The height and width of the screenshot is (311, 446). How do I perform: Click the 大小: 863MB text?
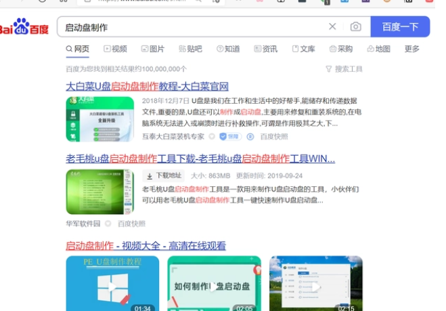[x=210, y=175]
